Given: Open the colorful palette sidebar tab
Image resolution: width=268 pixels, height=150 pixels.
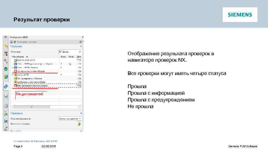Looking at the screenshot, I should (6, 113).
